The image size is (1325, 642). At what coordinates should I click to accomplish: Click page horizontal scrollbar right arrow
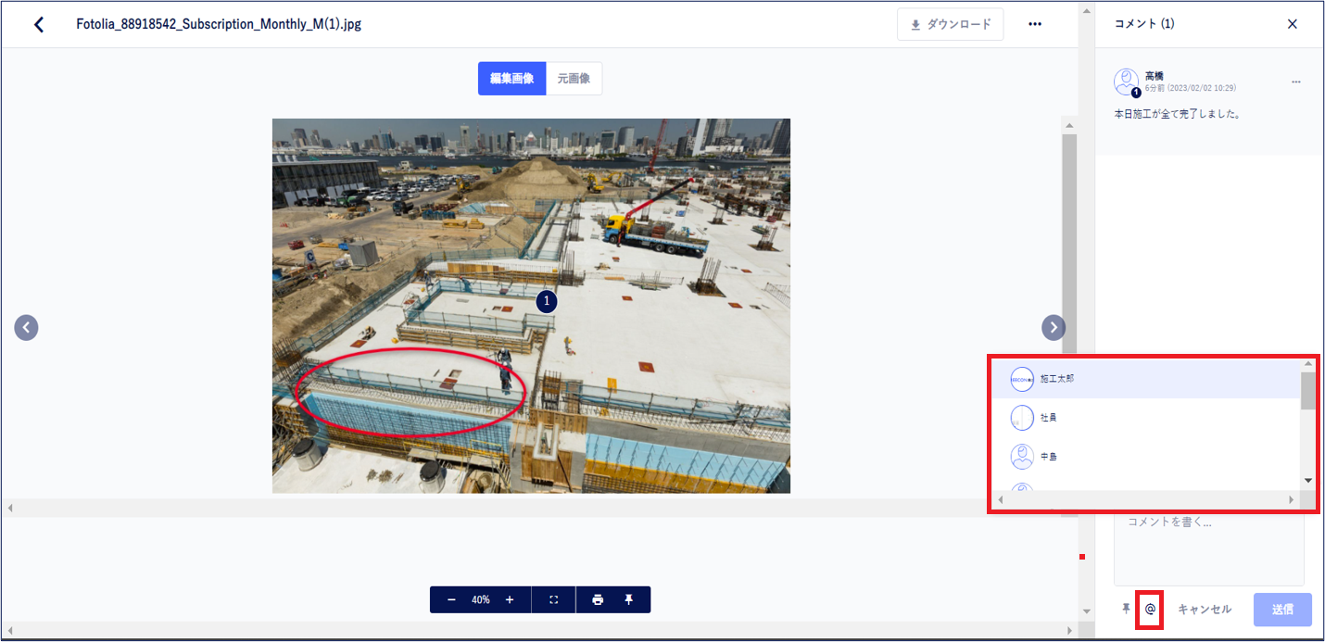pos(1071,630)
